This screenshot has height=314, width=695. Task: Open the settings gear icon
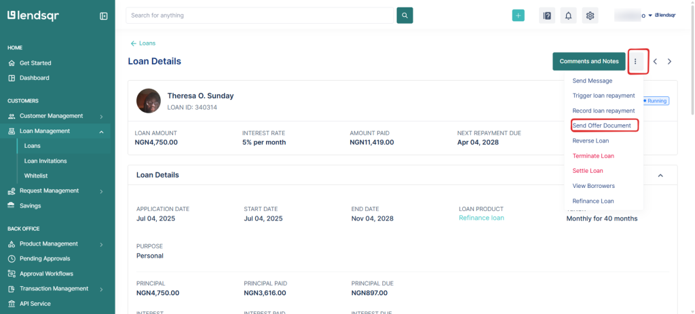coord(590,16)
